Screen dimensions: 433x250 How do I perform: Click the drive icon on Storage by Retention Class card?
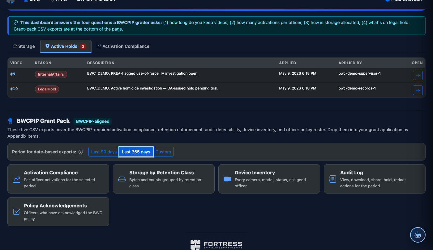tap(122, 179)
